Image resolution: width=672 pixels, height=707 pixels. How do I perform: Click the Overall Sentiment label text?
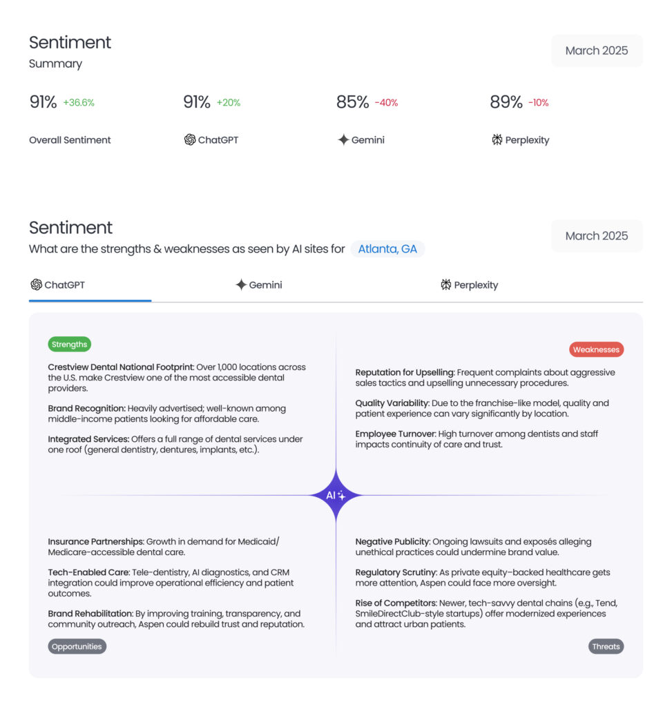69,139
